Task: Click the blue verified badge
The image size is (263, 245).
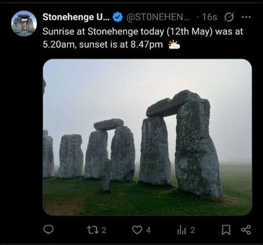Action: tap(118, 17)
